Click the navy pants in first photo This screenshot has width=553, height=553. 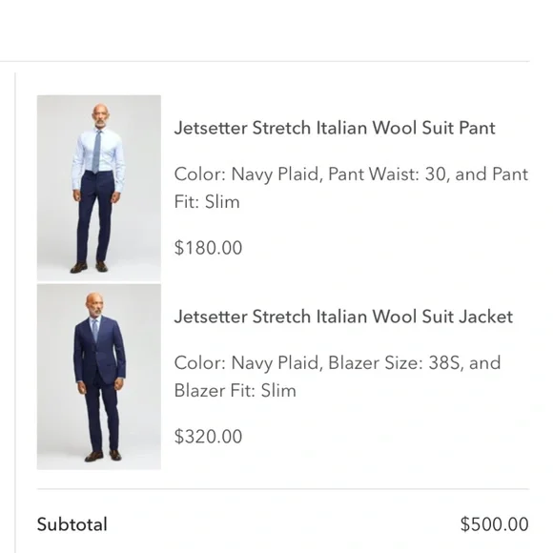click(96, 215)
